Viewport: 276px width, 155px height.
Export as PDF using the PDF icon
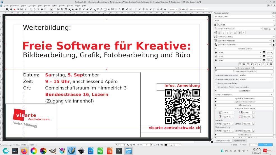point(25,9)
